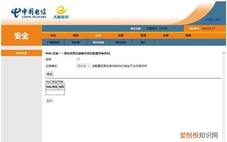This screenshot has height=142, width=227.
Task: Click the 天翼宽带 logo
Action: [x=61, y=12]
